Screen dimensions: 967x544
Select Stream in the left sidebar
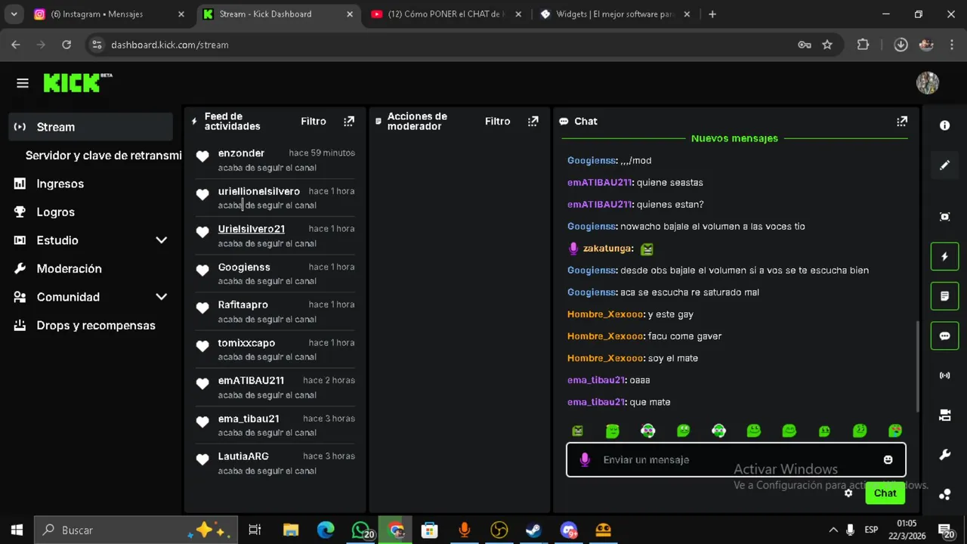[91, 127]
